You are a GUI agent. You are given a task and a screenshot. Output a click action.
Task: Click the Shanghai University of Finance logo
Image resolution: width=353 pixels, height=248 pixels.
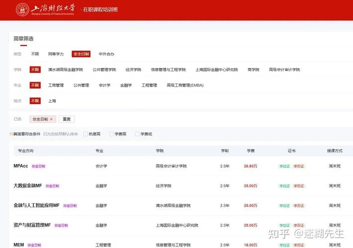coord(45,9)
